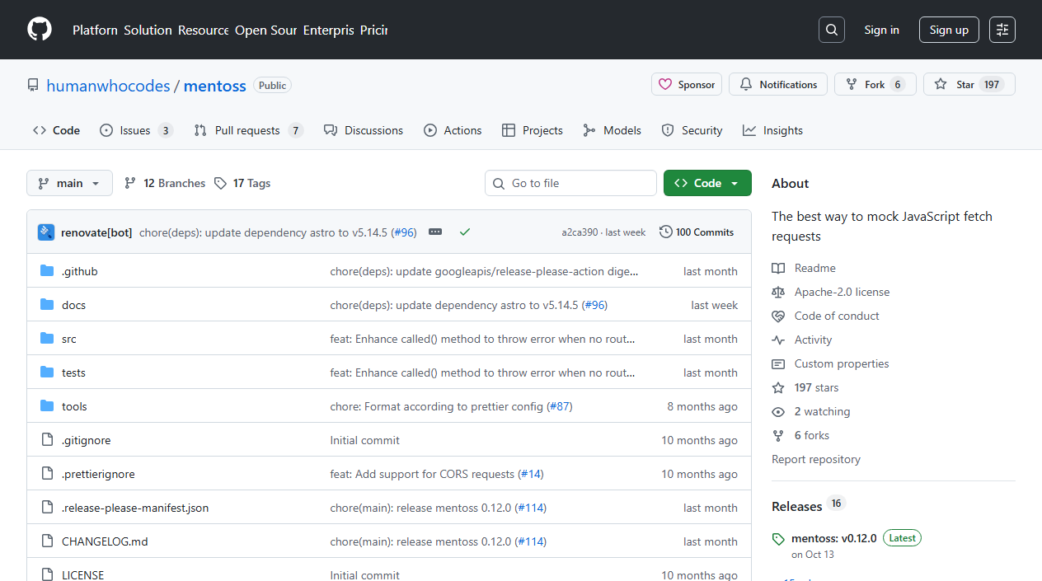Screen dimensions: 1042x581
Task: Open the main branch dropdown
Action: (x=69, y=183)
